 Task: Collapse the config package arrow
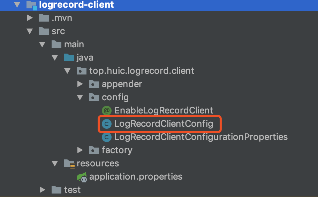pyautogui.click(x=80, y=97)
